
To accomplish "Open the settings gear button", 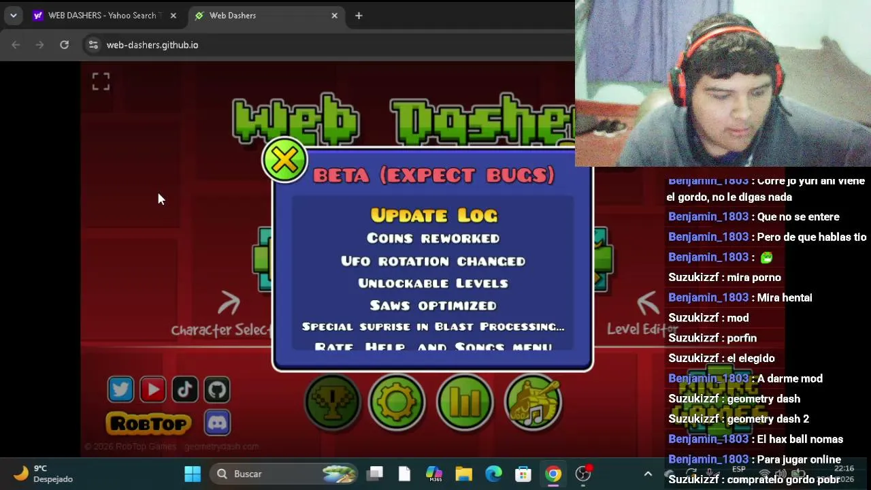I will 397,402.
